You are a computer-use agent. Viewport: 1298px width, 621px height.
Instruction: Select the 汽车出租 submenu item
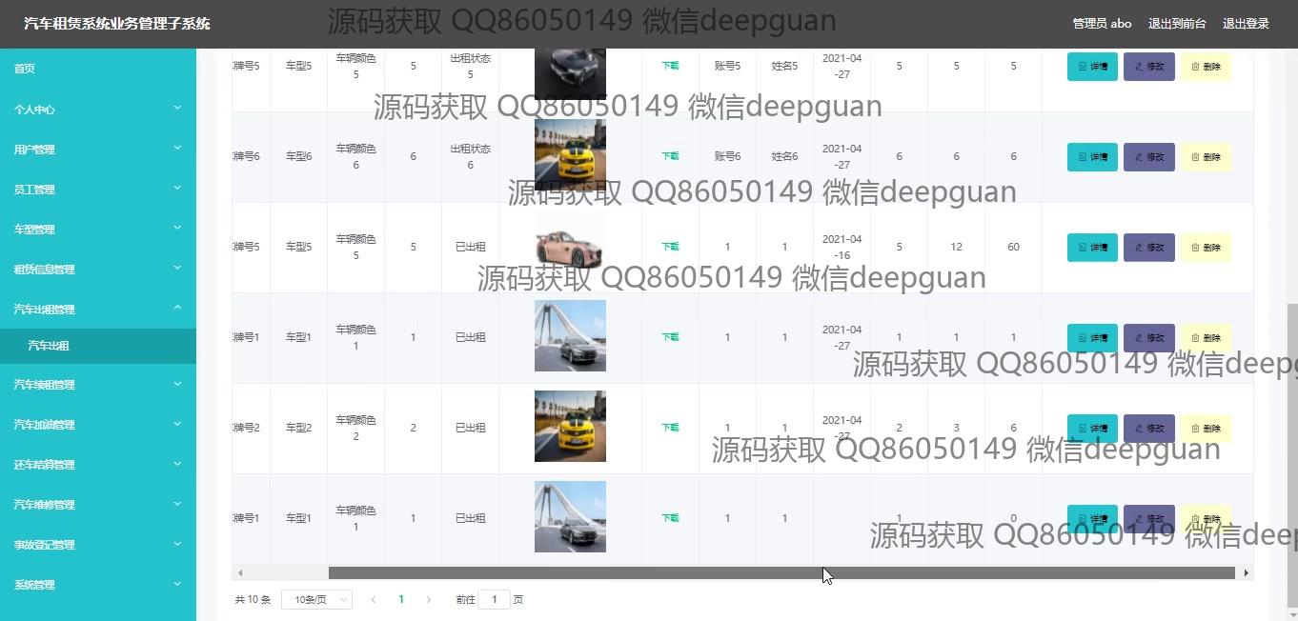click(x=49, y=346)
